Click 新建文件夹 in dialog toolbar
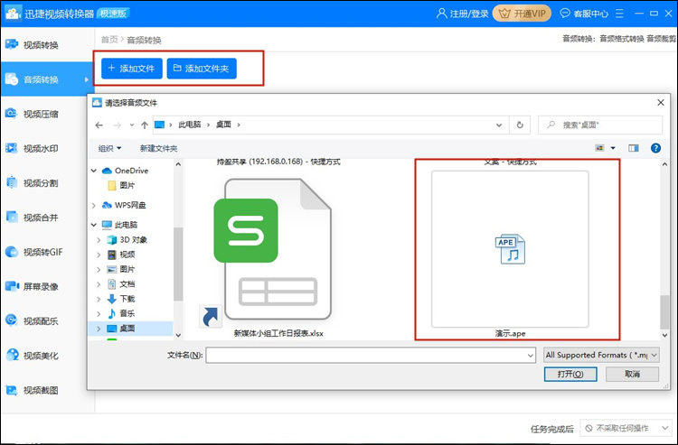The height and width of the screenshot is (445, 678). pyautogui.click(x=158, y=148)
